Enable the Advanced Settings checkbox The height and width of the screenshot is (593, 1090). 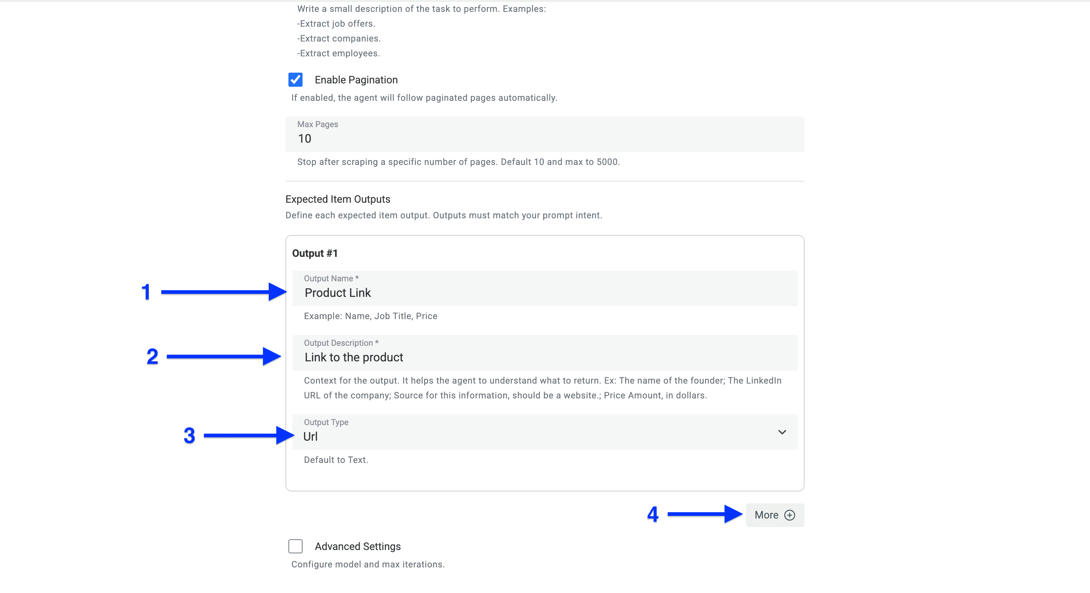click(295, 546)
